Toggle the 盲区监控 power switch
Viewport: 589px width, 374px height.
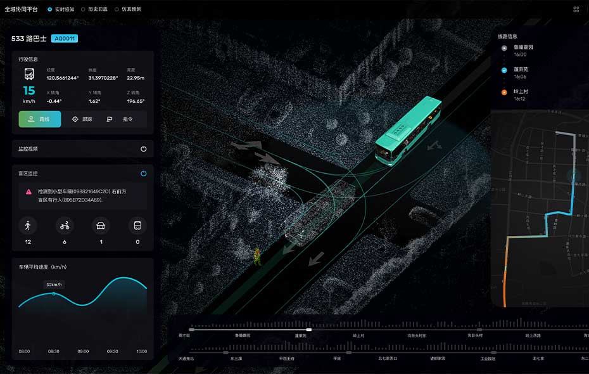(x=144, y=173)
